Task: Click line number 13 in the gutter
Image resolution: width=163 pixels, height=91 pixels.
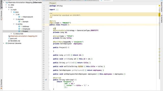Action: pyautogui.click(x=44, y=25)
